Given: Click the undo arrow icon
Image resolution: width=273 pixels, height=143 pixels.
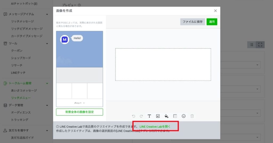Looking at the screenshot, I should click(134, 116).
